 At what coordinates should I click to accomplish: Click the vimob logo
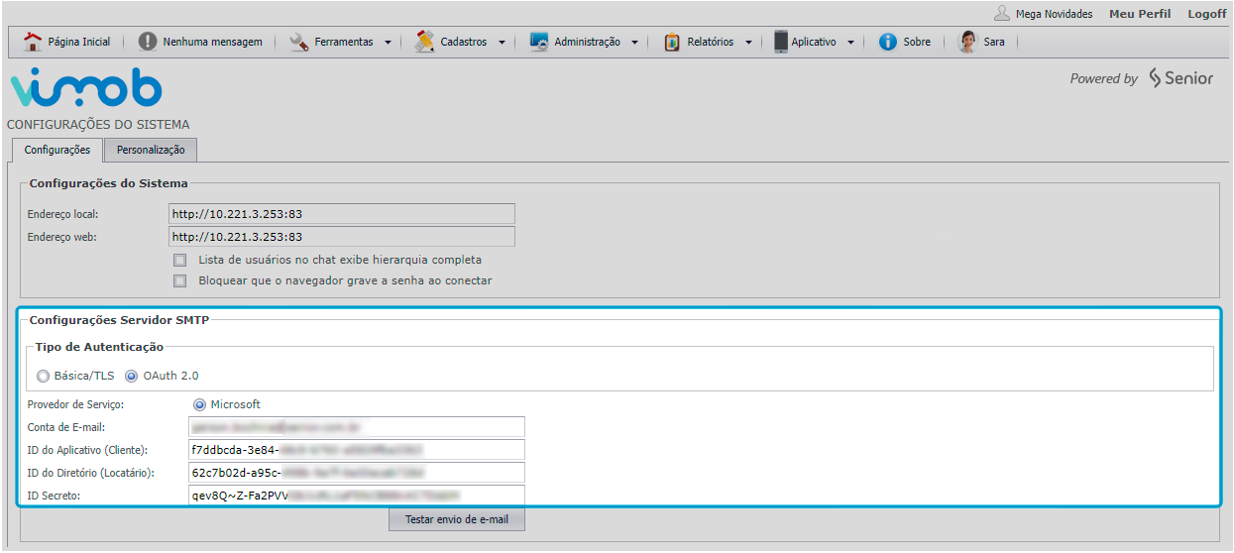click(x=85, y=88)
